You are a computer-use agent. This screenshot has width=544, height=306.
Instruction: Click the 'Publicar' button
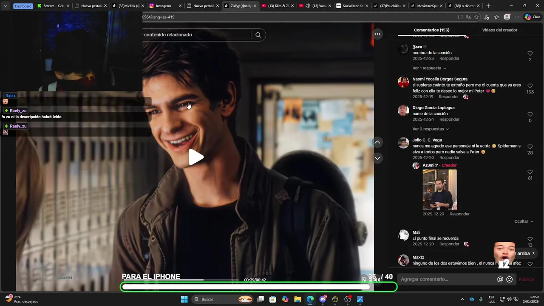pos(527,279)
